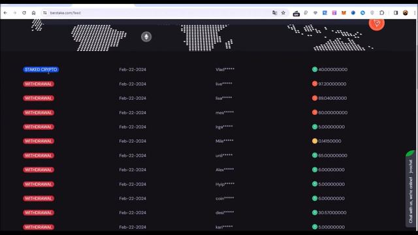Click the red coin icon beside 97.20000000
Viewport: 418px width, 235px height.
pos(315,84)
